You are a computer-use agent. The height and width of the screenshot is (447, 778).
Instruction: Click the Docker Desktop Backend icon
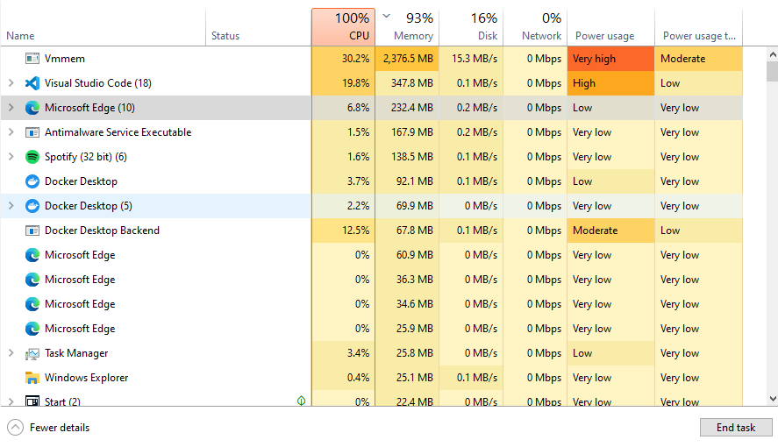click(x=32, y=231)
